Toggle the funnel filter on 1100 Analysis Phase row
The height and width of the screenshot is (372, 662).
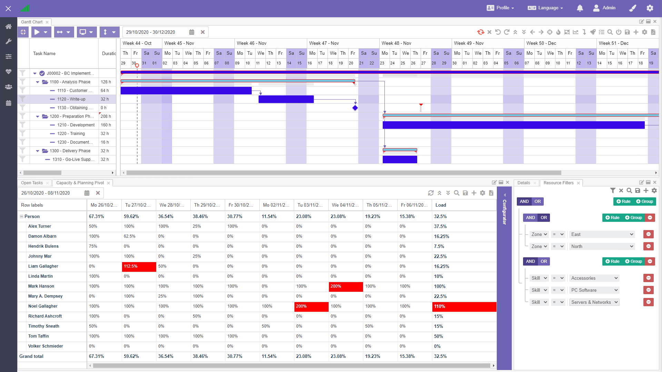point(22,82)
